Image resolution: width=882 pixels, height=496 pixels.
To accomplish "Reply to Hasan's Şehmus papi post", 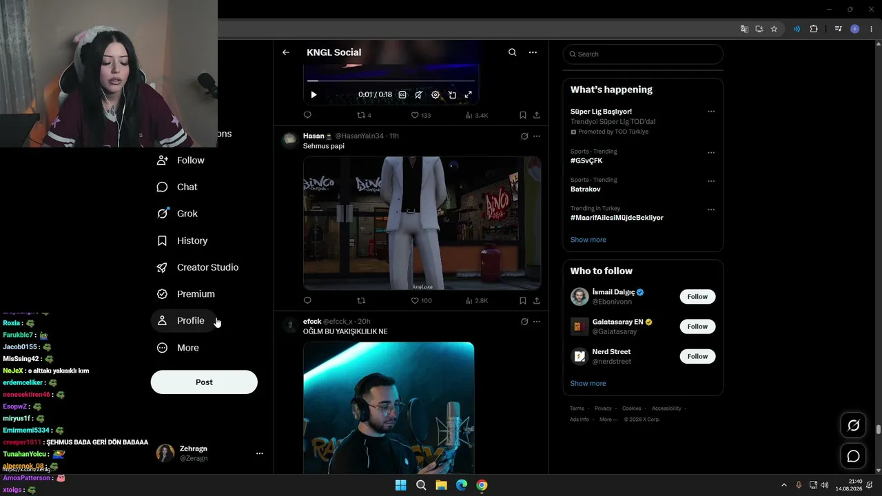I will [307, 300].
